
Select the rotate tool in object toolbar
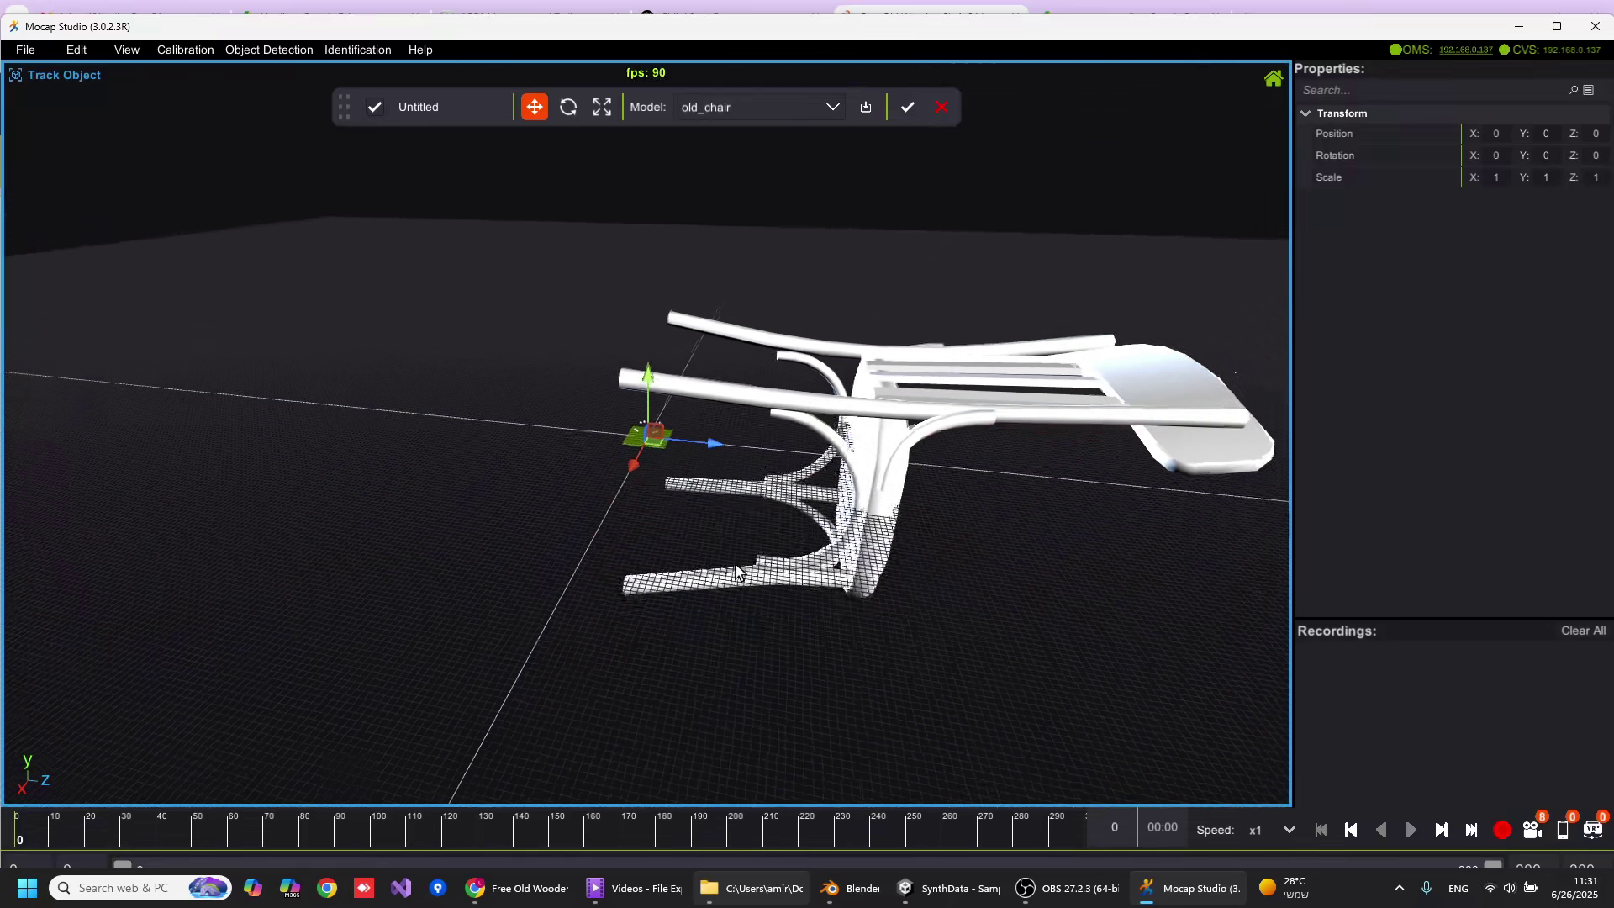568,108
